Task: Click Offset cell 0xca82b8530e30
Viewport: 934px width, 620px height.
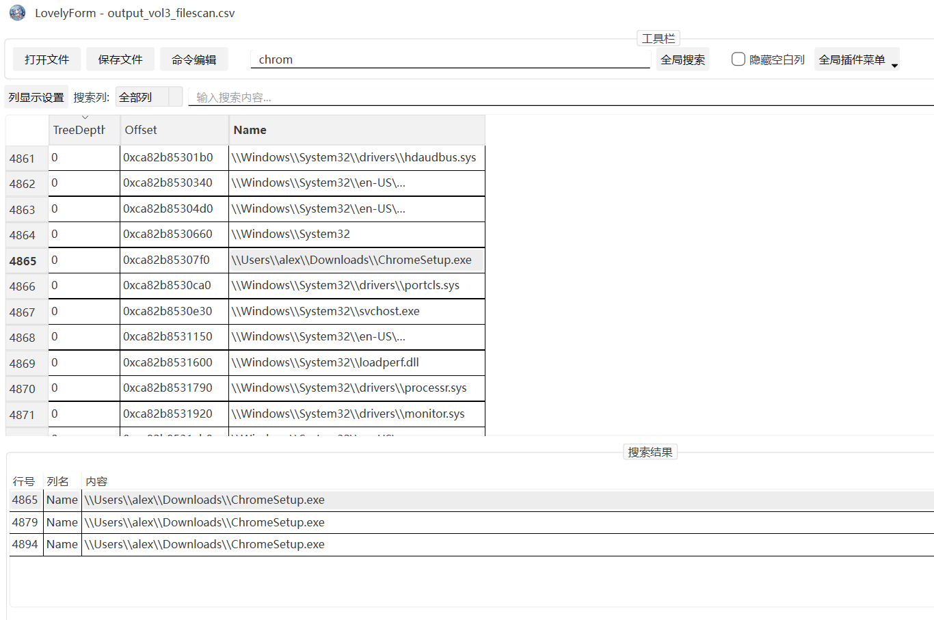Action: click(174, 311)
